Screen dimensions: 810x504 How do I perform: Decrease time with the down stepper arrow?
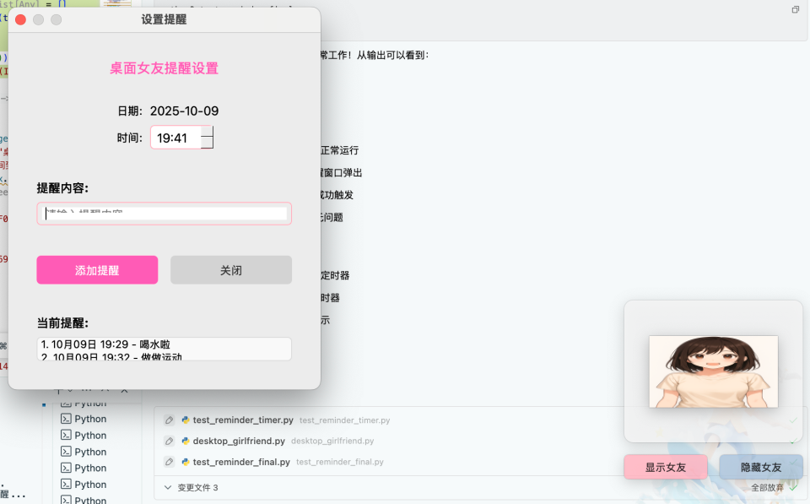click(x=208, y=144)
